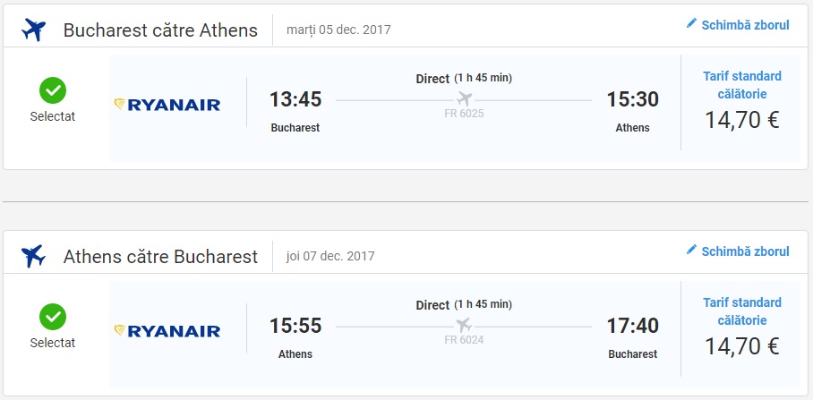This screenshot has width=813, height=400.
Task: Click the Ryanair logo on the return flight
Action: (x=167, y=331)
